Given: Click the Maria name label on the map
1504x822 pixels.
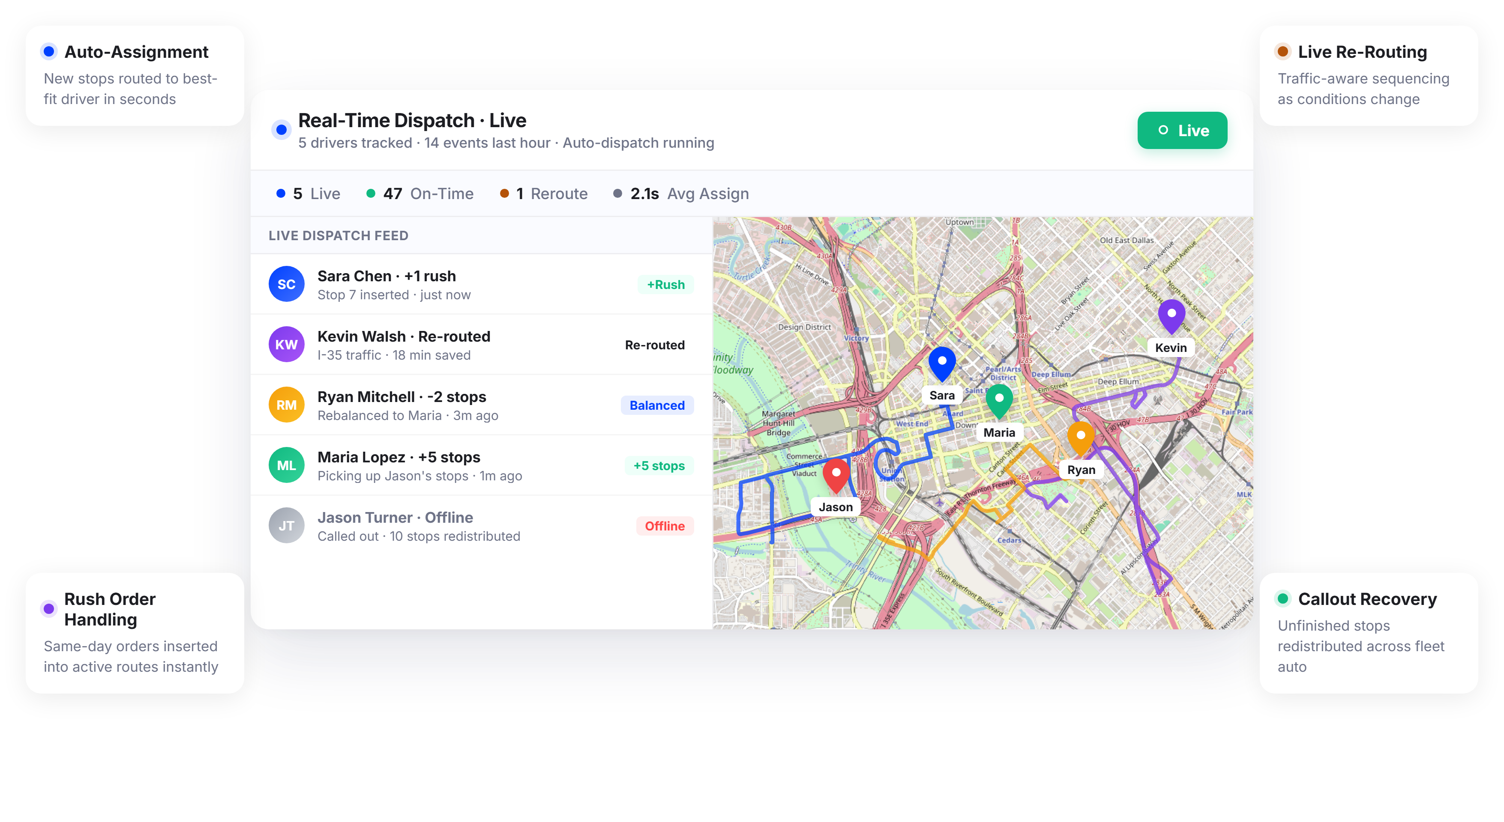Looking at the screenshot, I should point(999,432).
